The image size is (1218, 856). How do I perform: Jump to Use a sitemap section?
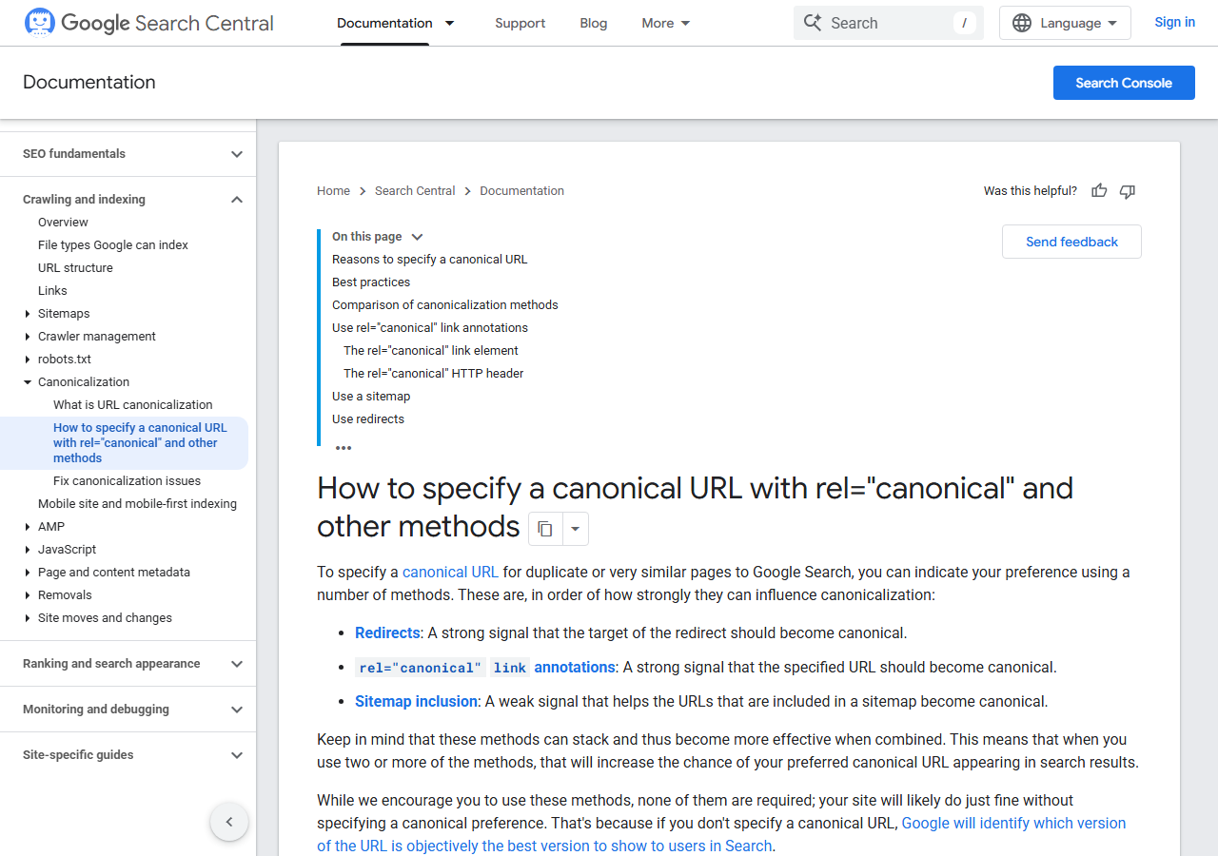tap(371, 397)
